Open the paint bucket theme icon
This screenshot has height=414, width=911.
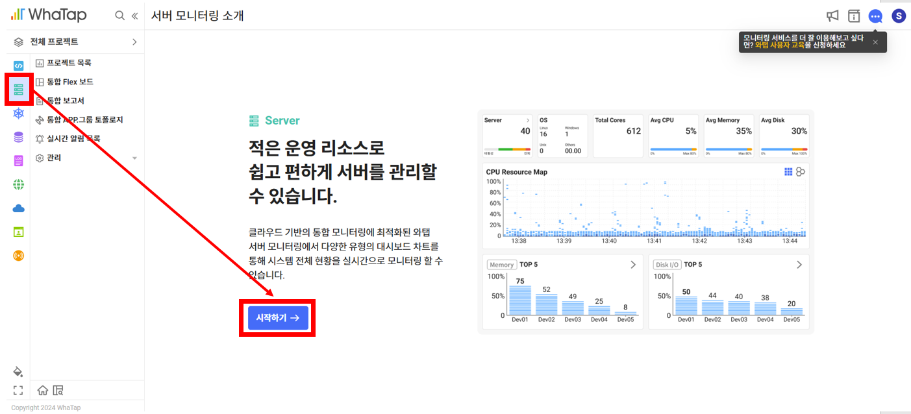point(18,371)
